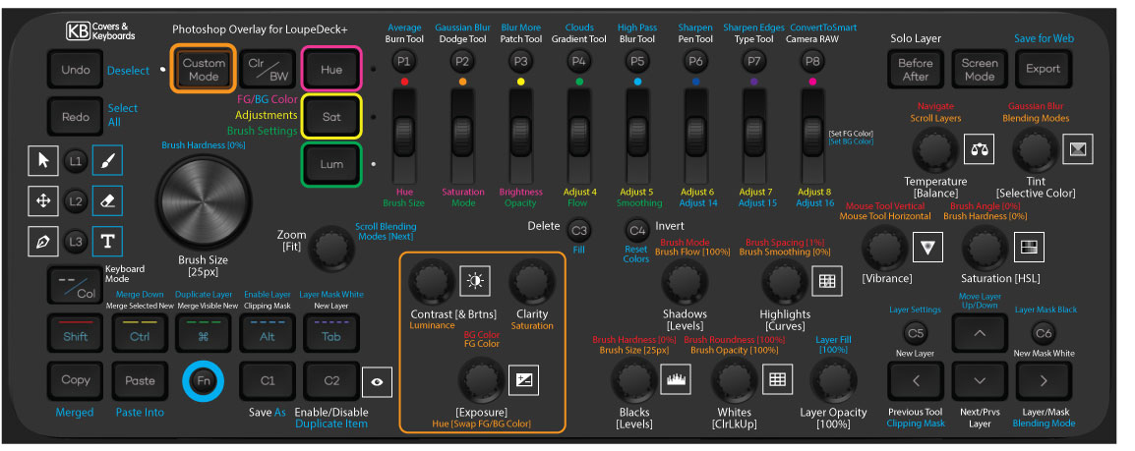This screenshot has width=1135, height=451.
Task: Click the Zoom [Fit] knob
Action: pyautogui.click(x=331, y=248)
